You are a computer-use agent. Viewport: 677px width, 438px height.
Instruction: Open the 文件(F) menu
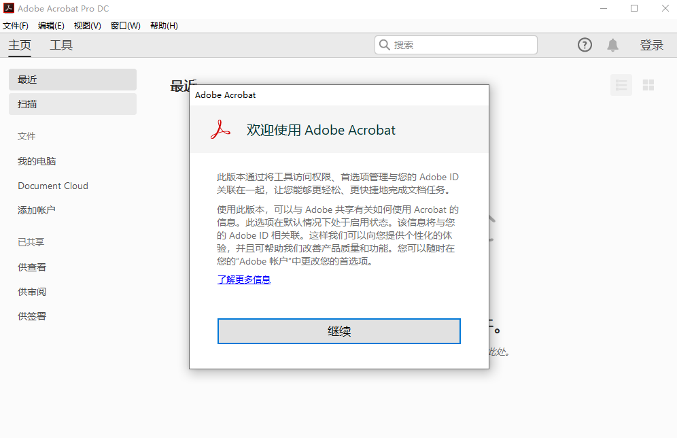[16, 25]
